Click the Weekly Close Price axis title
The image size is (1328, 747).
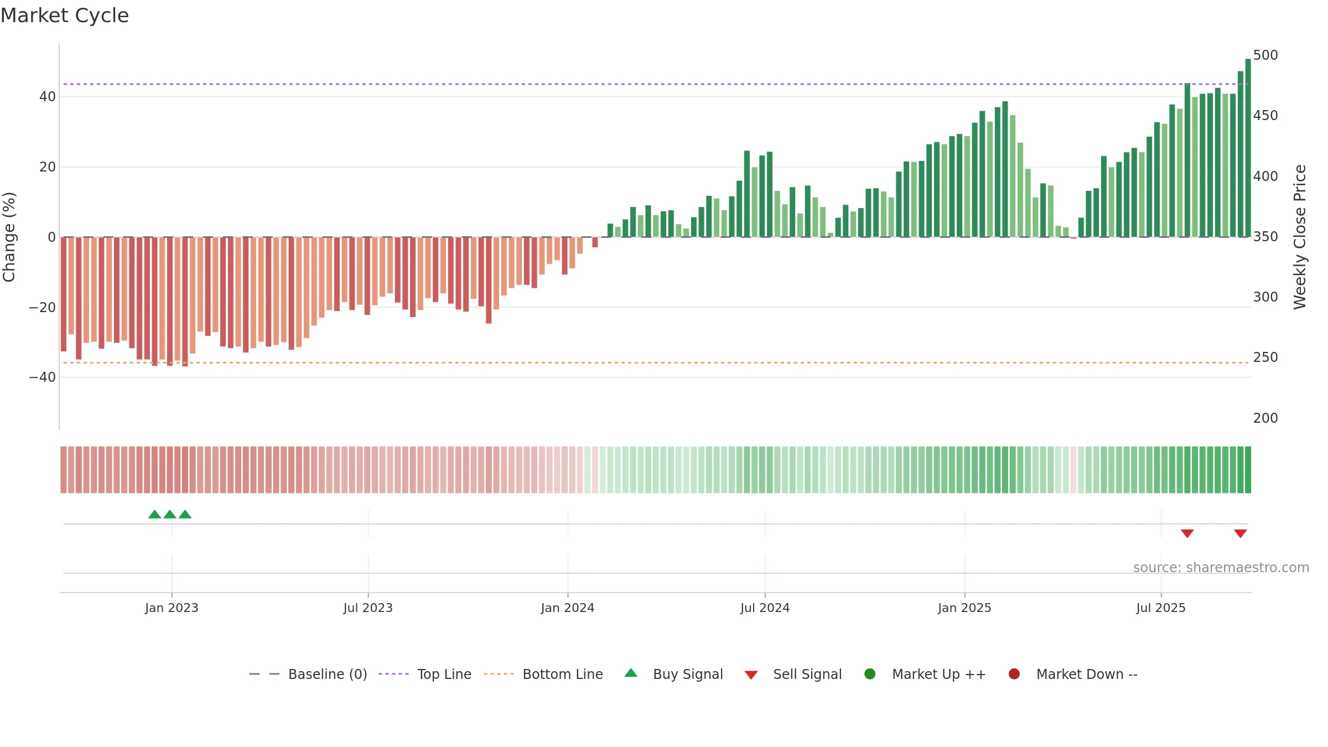(x=1300, y=237)
